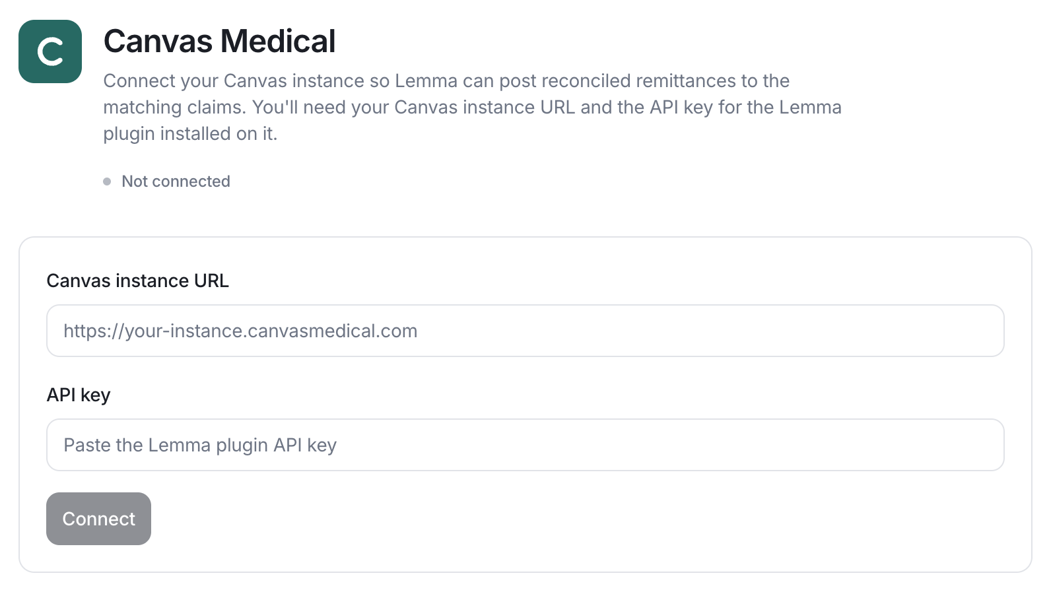Screen dimensions: 1051x594
Task: Focus the API key input field
Action: pyautogui.click(x=525, y=445)
